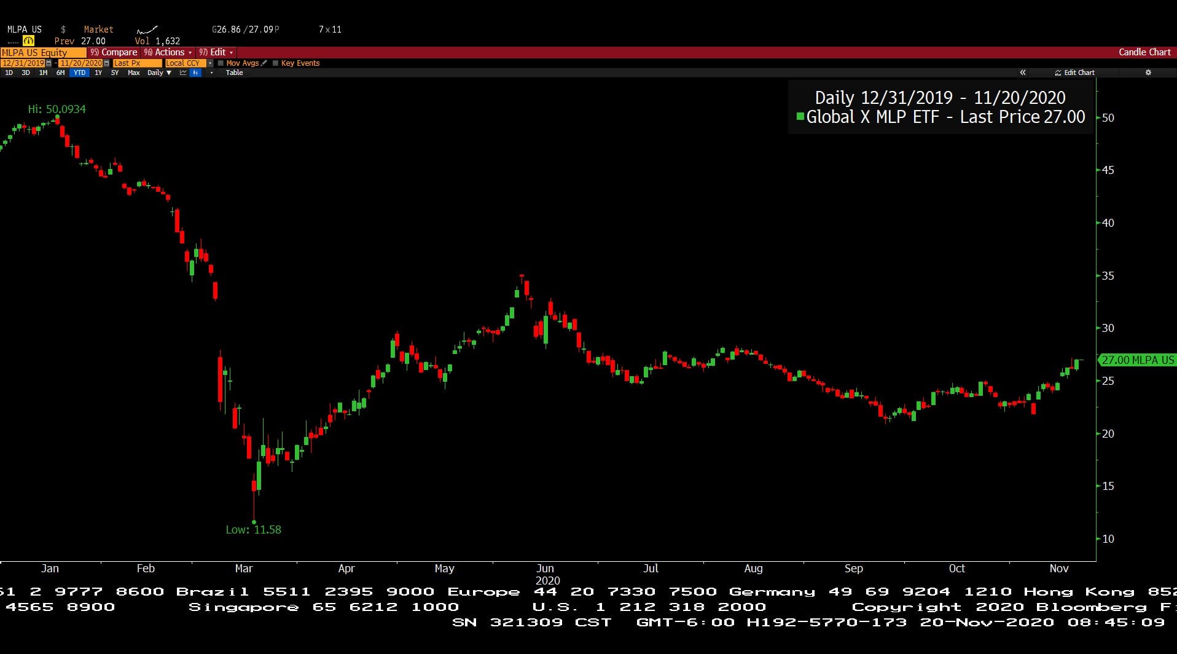1177x654 pixels.
Task: Switch to line chart style icon
Action: click(183, 73)
